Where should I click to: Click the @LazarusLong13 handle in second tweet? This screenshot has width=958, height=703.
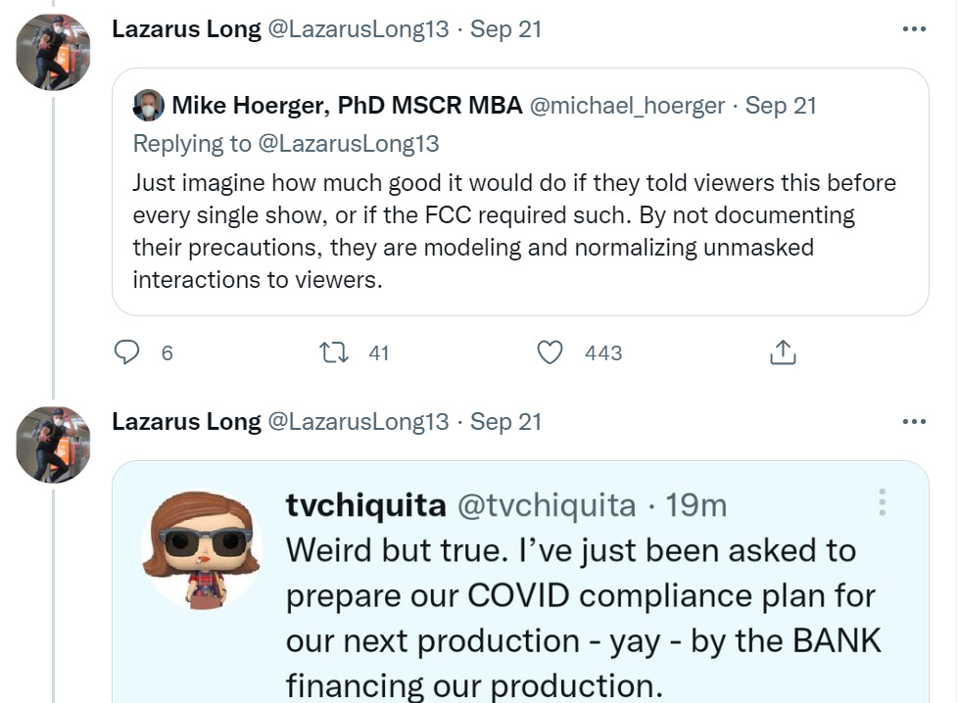pyautogui.click(x=358, y=422)
